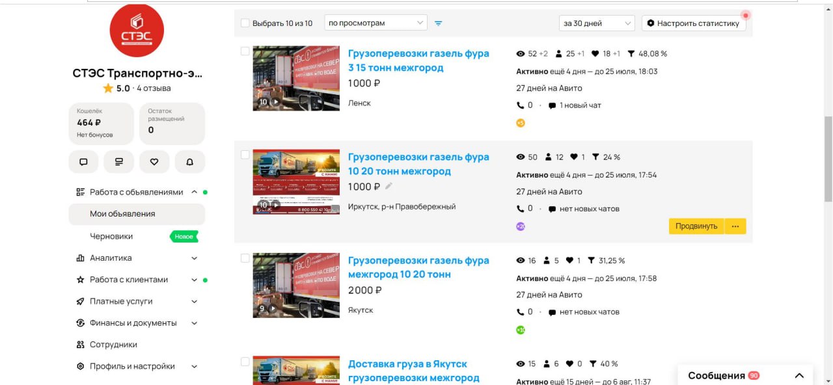Open the notifications bell icon button
Image resolution: width=833 pixels, height=385 pixels.
(x=190, y=162)
